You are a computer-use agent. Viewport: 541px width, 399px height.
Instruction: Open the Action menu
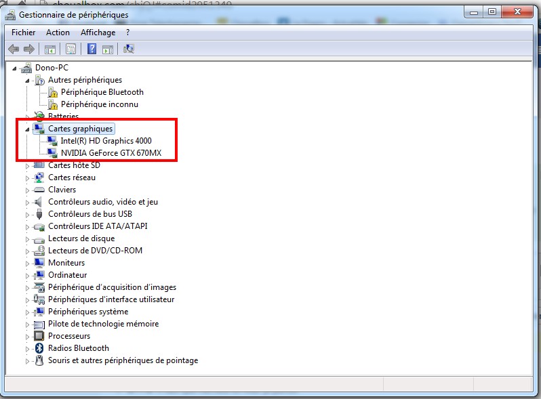(x=58, y=33)
